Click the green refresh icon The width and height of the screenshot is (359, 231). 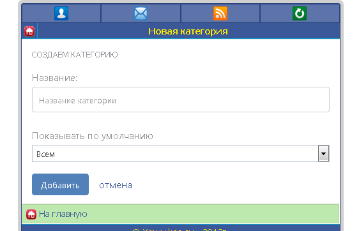coord(300,13)
